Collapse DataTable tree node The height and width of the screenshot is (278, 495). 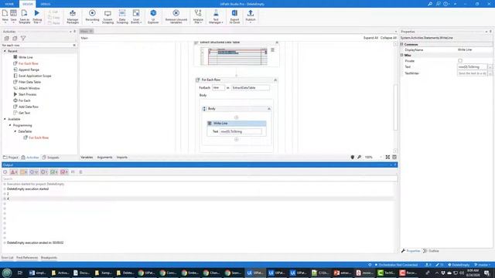(x=15, y=131)
